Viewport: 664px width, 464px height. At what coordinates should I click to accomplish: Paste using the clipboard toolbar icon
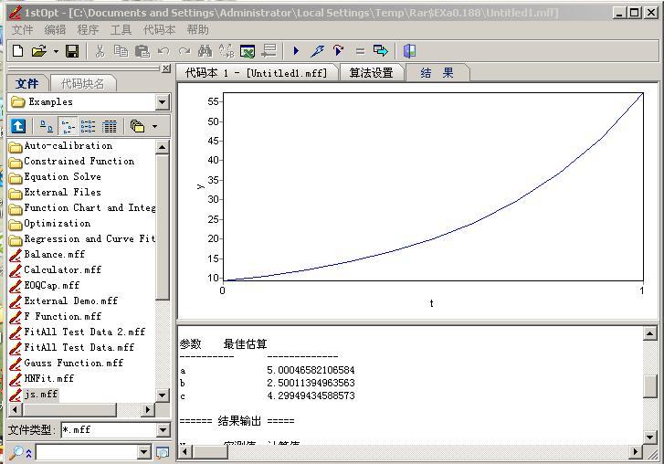pyautogui.click(x=142, y=51)
